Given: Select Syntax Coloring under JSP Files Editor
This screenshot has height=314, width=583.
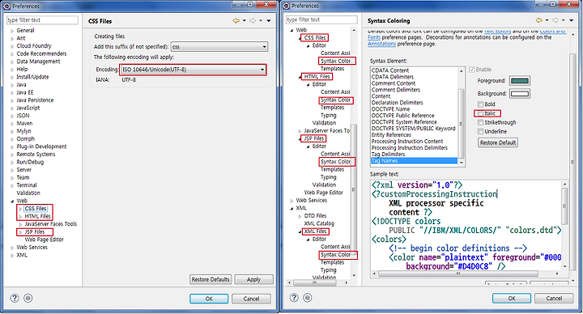Looking at the screenshot, I should 336,162.
